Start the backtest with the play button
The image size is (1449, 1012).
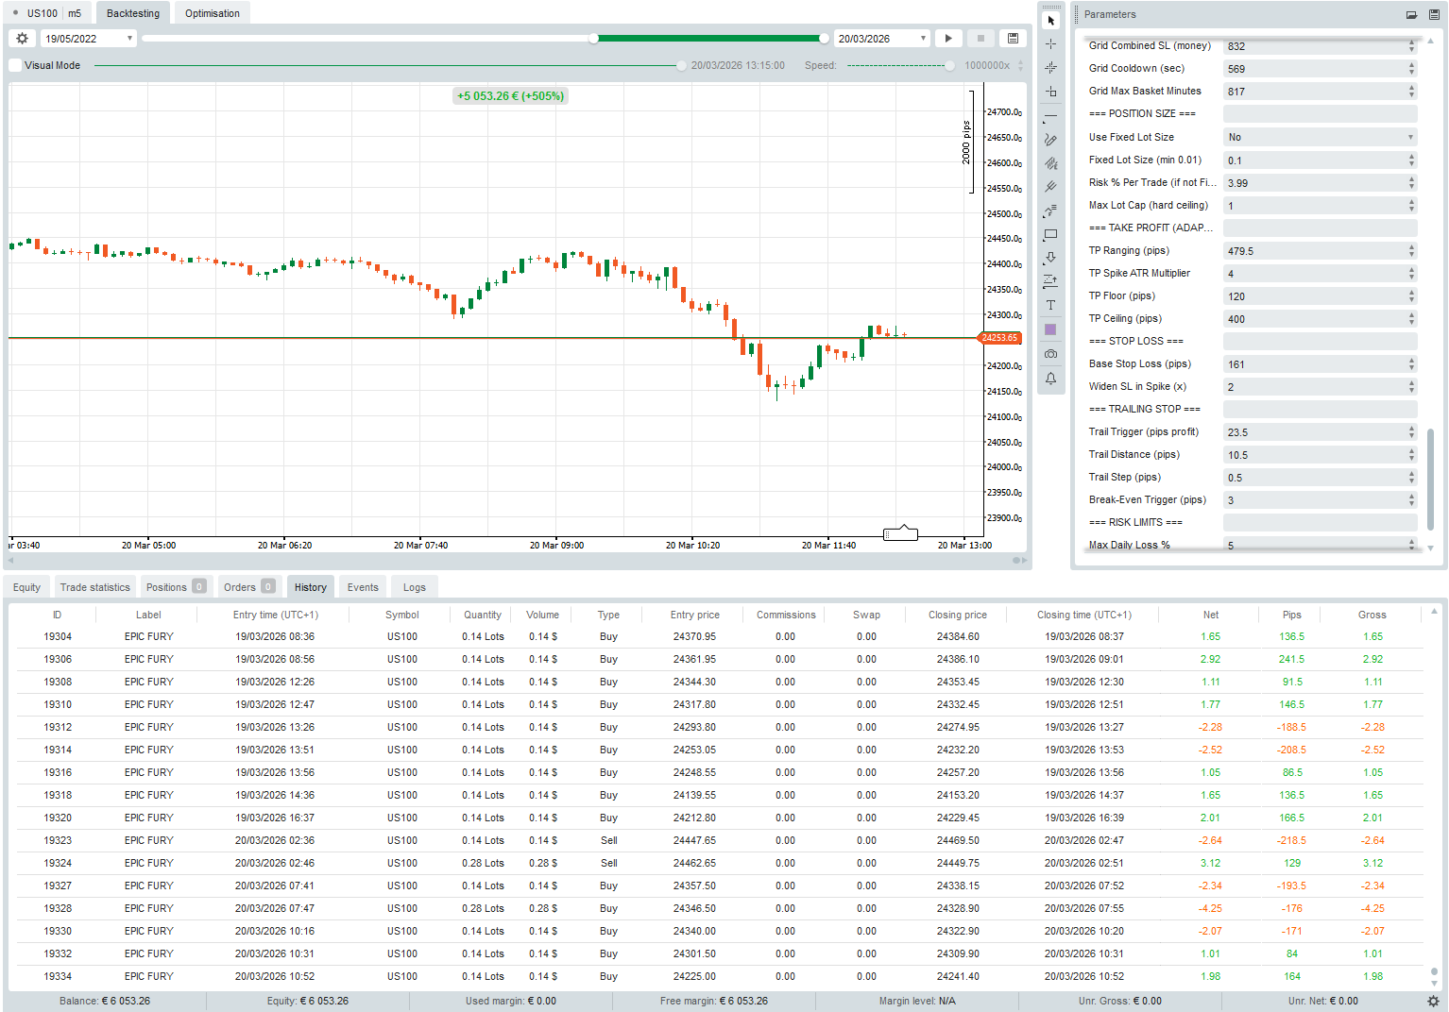948,39
